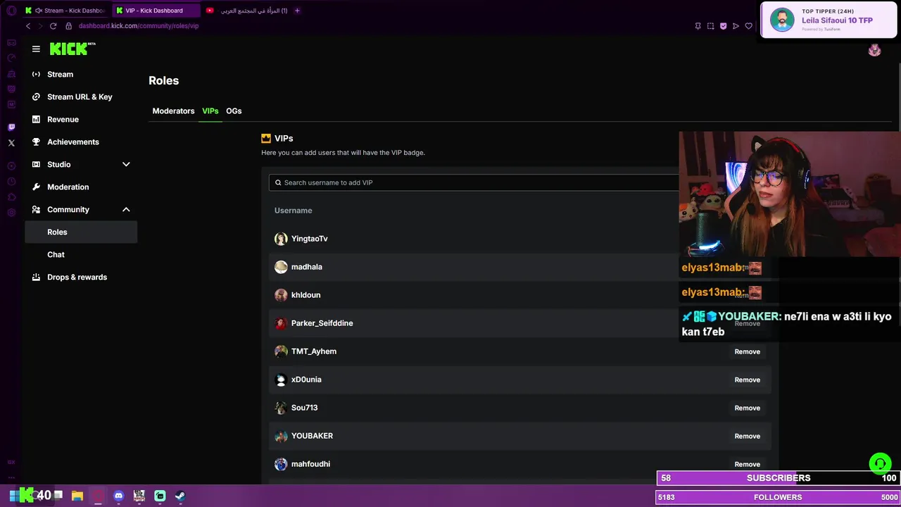Image resolution: width=901 pixels, height=507 pixels.
Task: Click the Username column header
Action: click(x=293, y=211)
